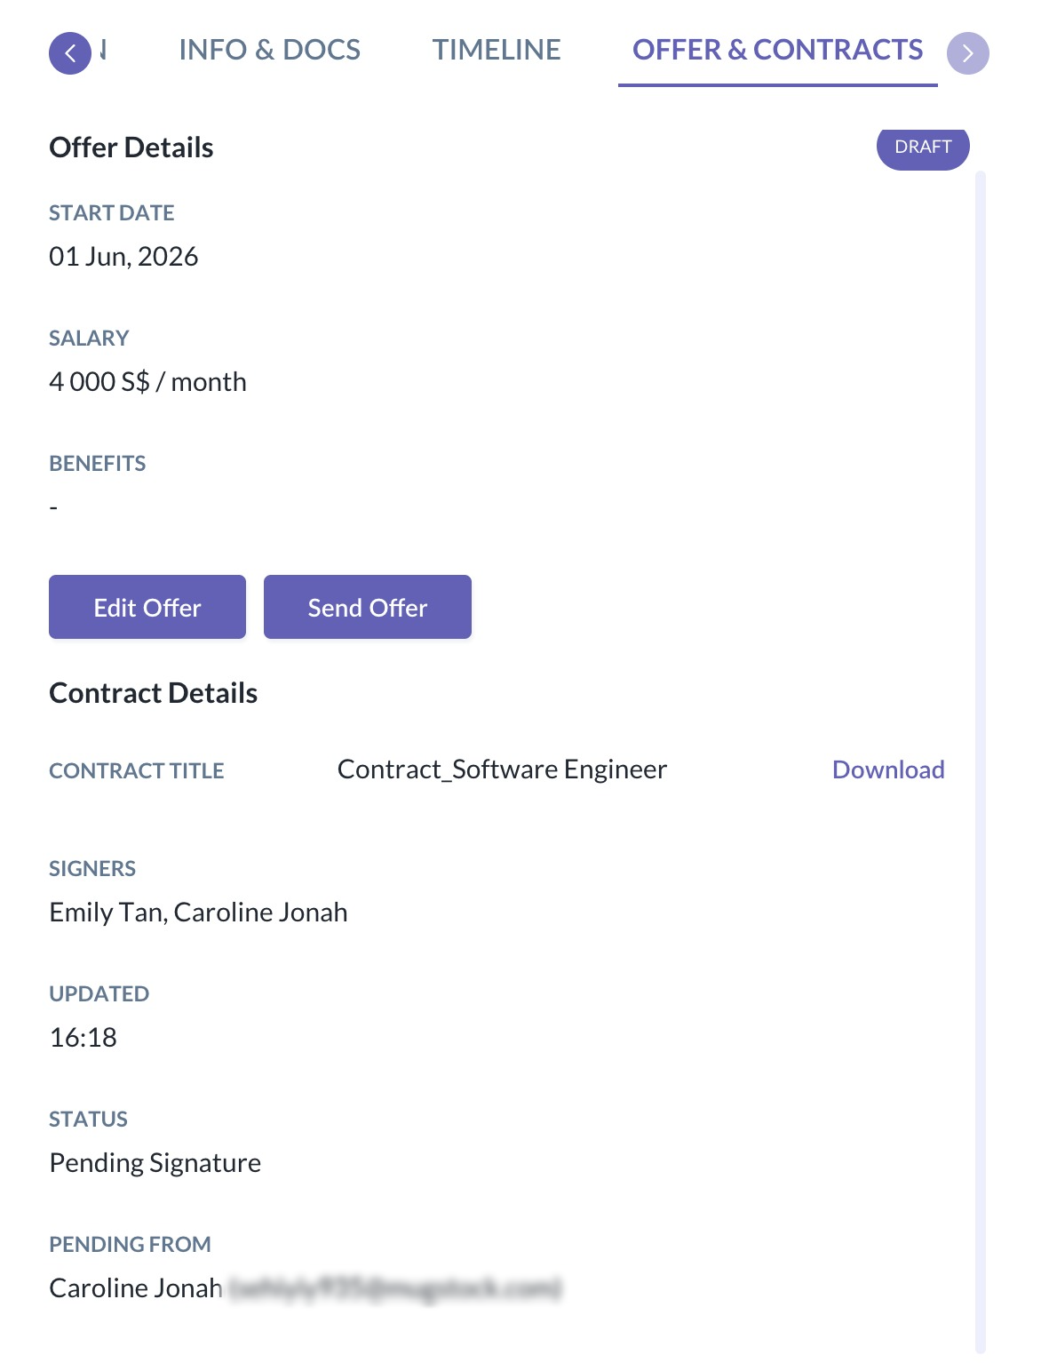The height and width of the screenshot is (1363, 1041).
Task: Click the Pending Signature status text
Action: coord(155,1163)
